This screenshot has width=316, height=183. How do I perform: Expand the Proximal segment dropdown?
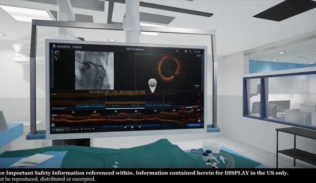[89, 129]
